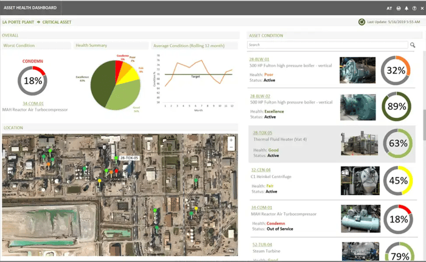Screen dimensions: 426x262
Task: Click Status: Out of Service text
Action: (x=273, y=229)
